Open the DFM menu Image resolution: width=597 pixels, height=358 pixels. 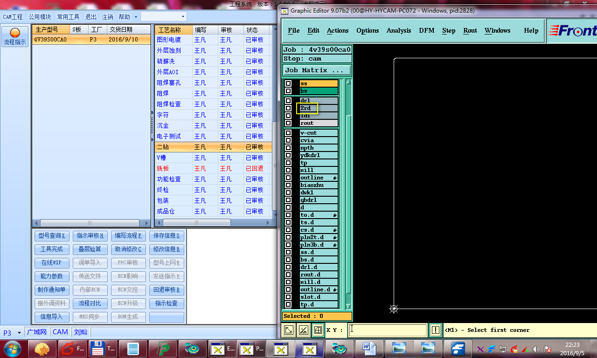pos(426,30)
